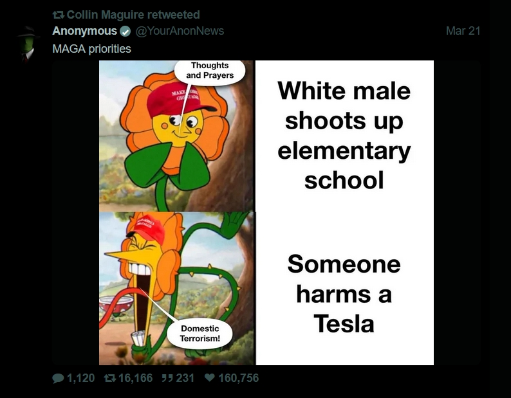Image resolution: width=511 pixels, height=398 pixels.
Task: Click the 231 quotes count
Action: click(185, 378)
